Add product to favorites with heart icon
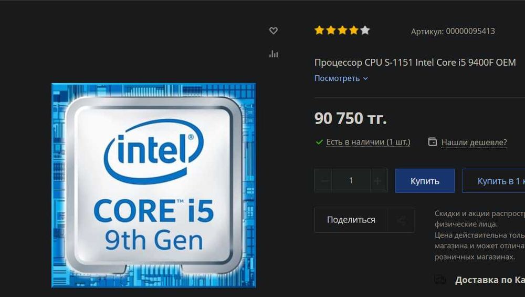This screenshot has height=297, width=525. click(x=274, y=30)
